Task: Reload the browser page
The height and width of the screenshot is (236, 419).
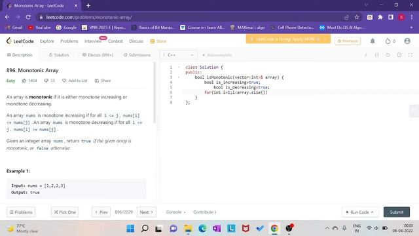Action: [28, 17]
